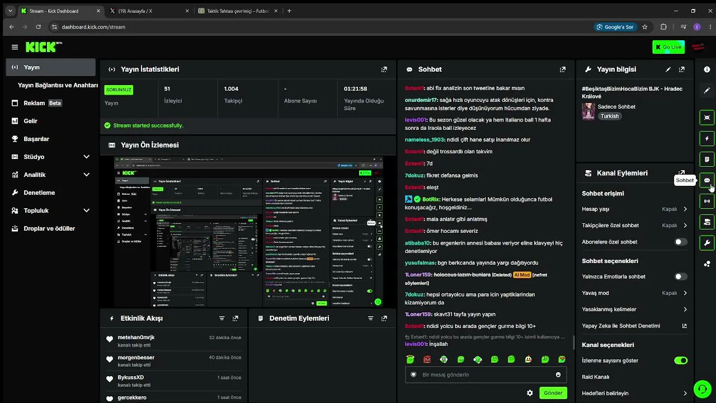
Task: Toggle the moderation actions document icon in the right rail
Action: tap(707, 160)
